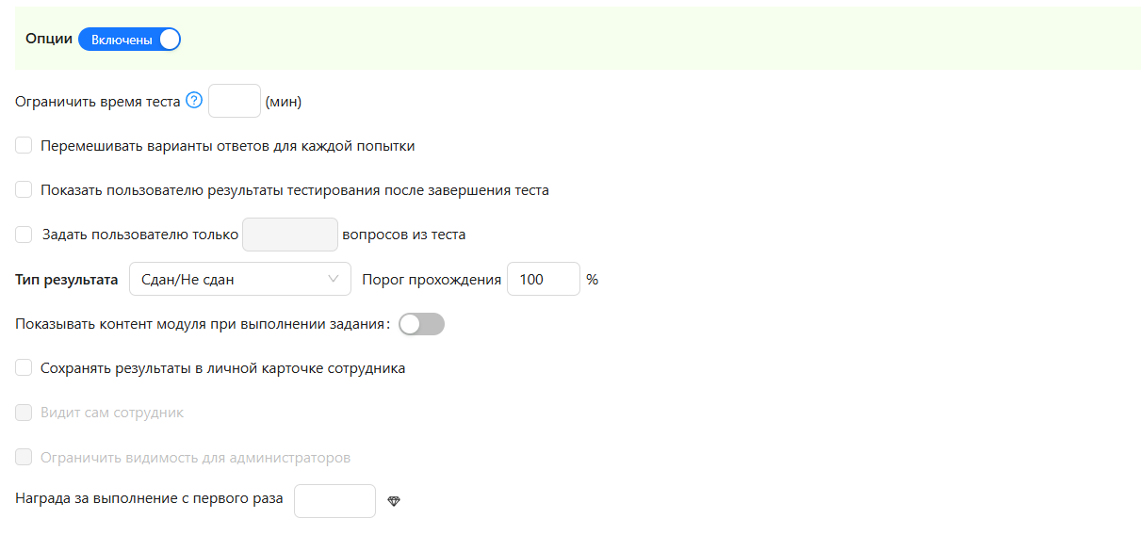Click the «Тип результата» label text

pos(67,279)
